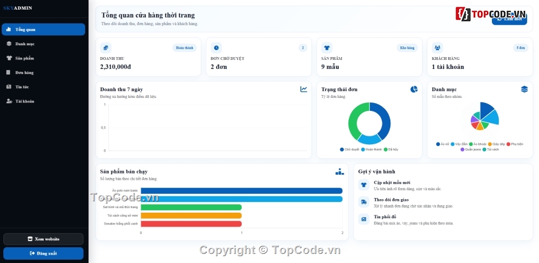The width and height of the screenshot is (539, 263).
Task: Click the green Set kính và mũ bar
Action: click(191, 208)
